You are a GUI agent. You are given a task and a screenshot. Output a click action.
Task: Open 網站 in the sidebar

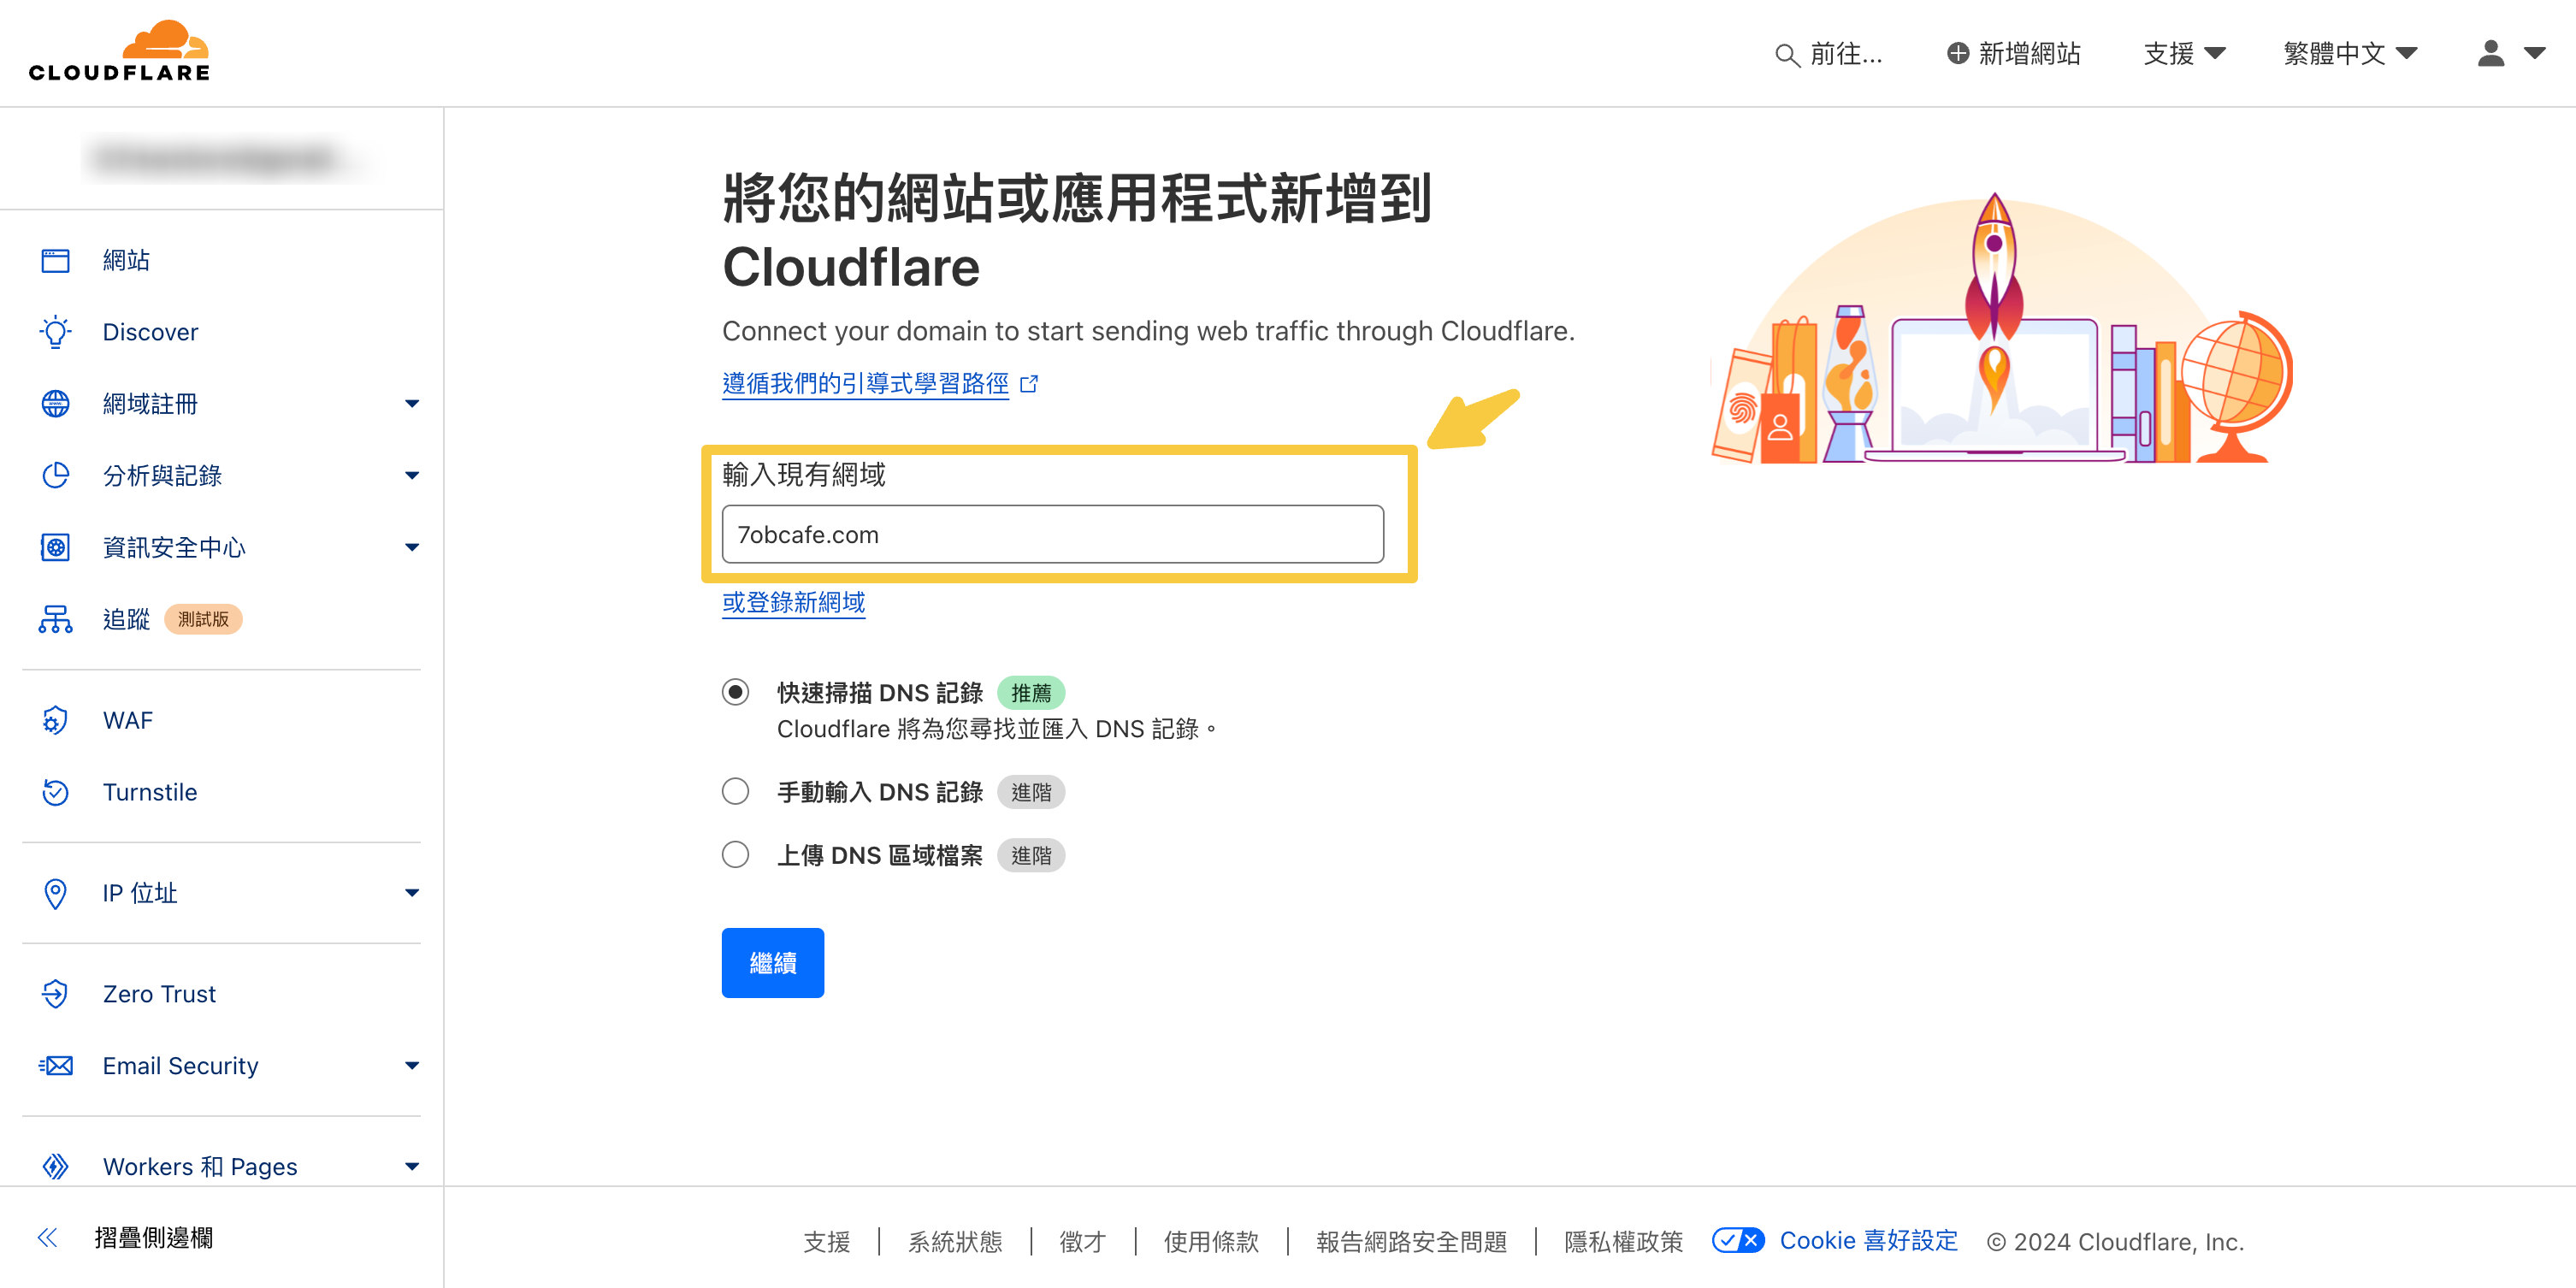pyautogui.click(x=126, y=260)
